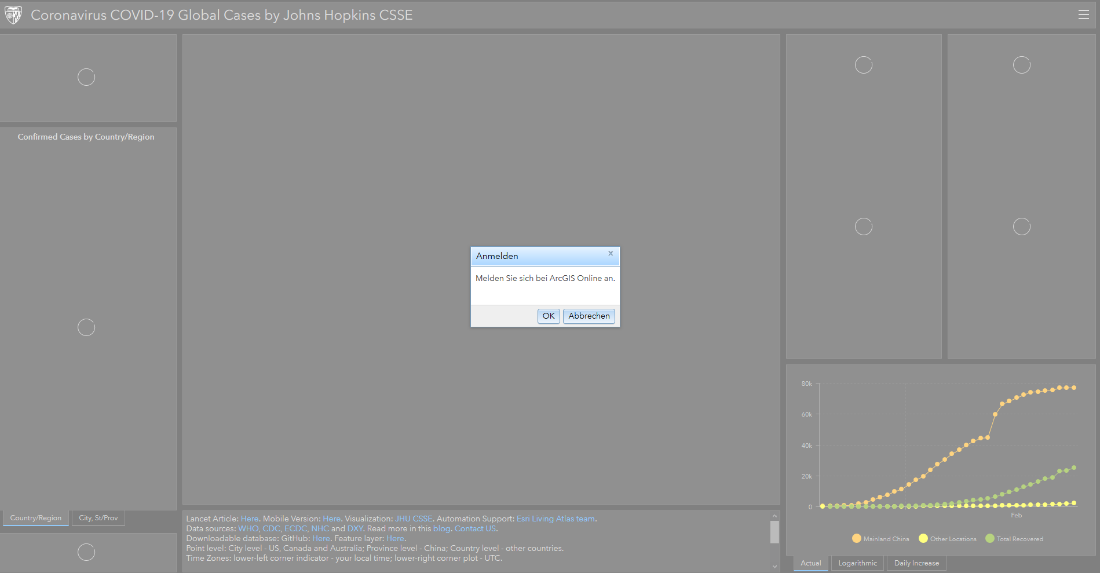Open the NHC data source link

point(320,528)
